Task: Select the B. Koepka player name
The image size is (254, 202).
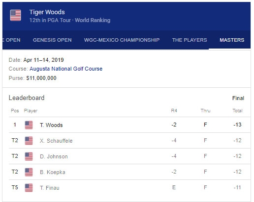Action: tap(53, 172)
